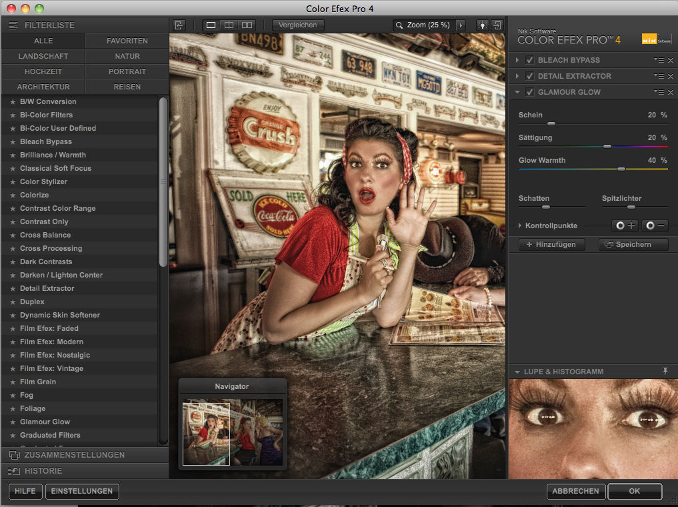This screenshot has width=678, height=507.
Task: Toggle the Glamour Glow filter checkbox
Action: tap(530, 92)
